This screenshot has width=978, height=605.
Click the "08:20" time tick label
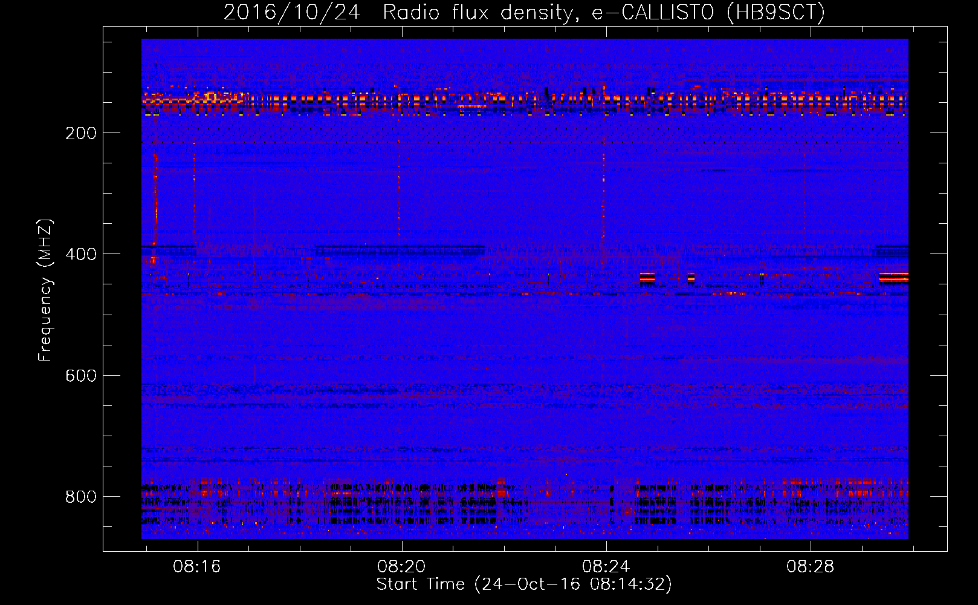(401, 566)
